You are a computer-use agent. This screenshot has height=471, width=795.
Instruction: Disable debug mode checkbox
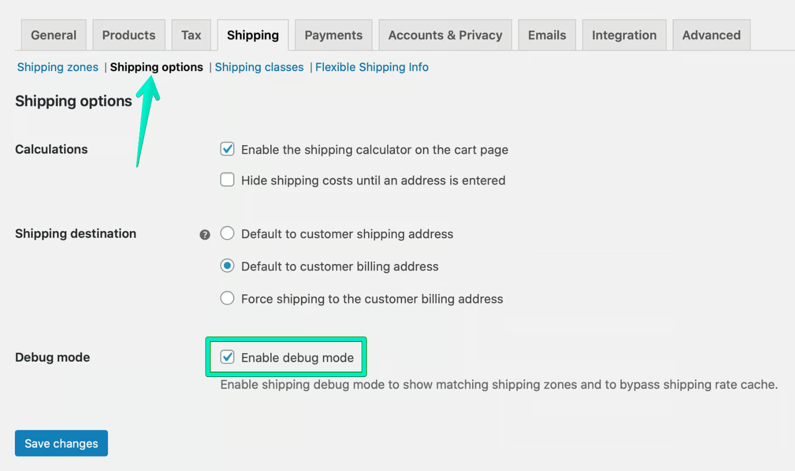(x=227, y=357)
